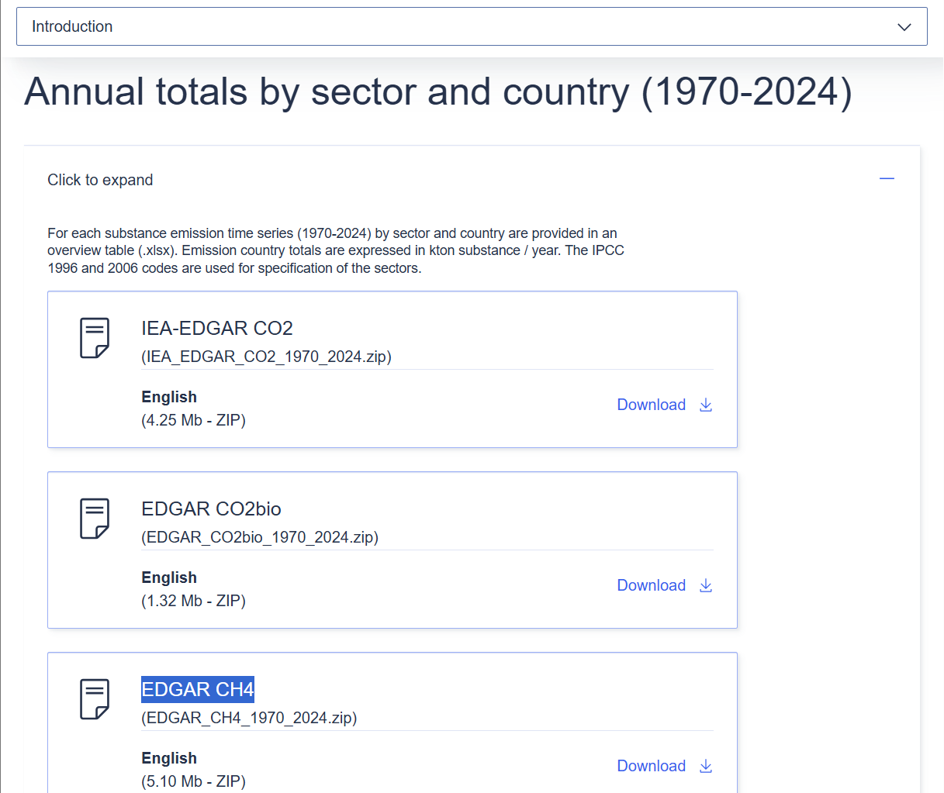
Task: Click the 'Annual totals by sector' heading
Action: [438, 92]
